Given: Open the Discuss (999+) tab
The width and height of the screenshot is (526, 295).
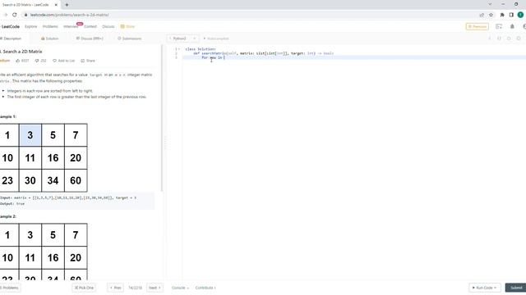Looking at the screenshot, I should pos(90,39).
